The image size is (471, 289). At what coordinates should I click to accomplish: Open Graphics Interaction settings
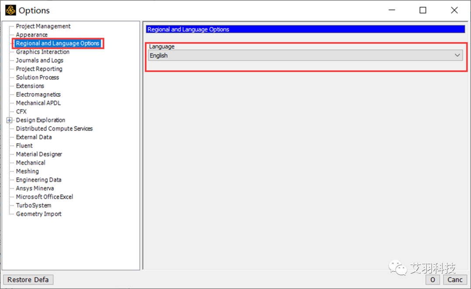tap(43, 52)
